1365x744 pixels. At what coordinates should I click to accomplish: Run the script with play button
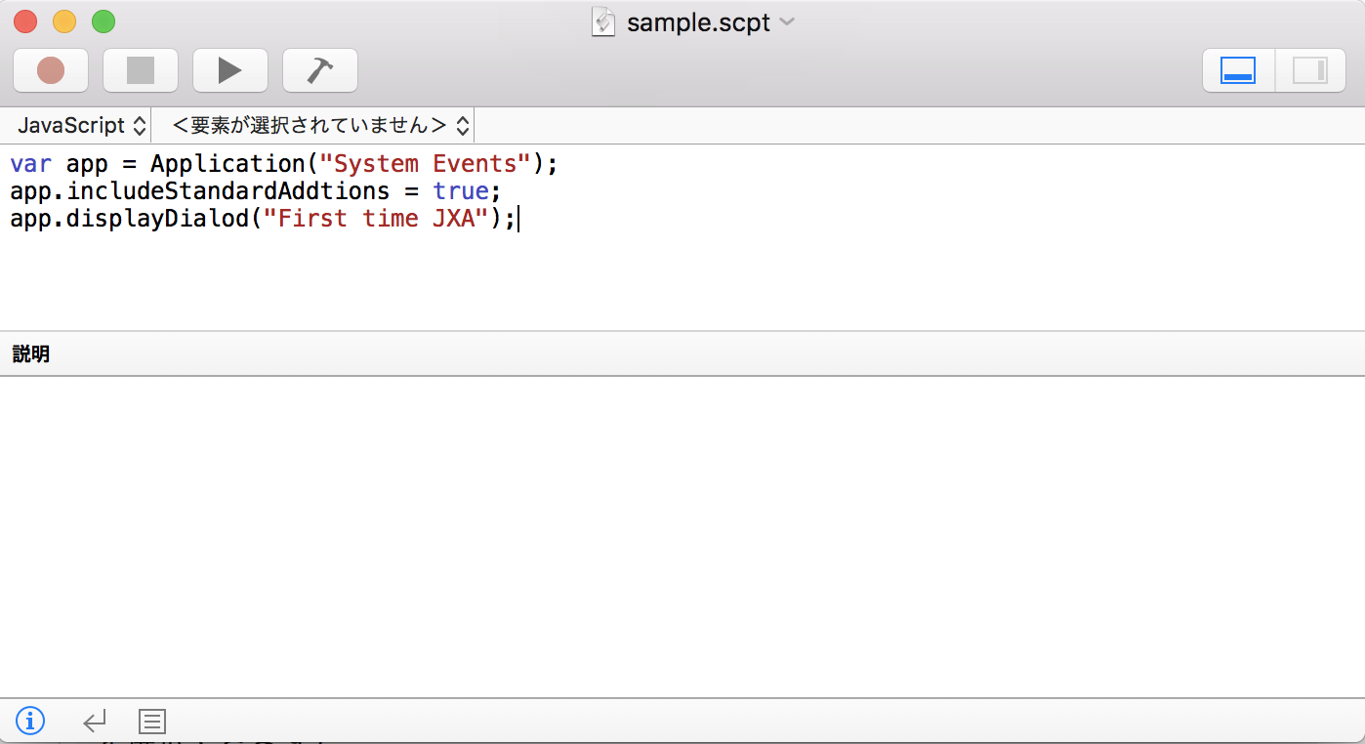pos(229,70)
